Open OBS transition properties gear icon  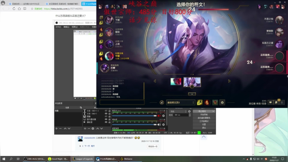coord(189,111)
